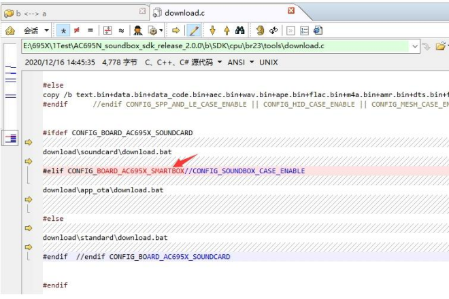Click copy arrow above '#endif //endif CONFIG_BOARD'
The width and height of the screenshot is (449, 299).
[29, 247]
